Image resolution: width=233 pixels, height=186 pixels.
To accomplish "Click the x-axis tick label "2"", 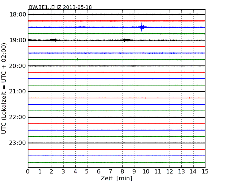I will (x=51, y=172).
